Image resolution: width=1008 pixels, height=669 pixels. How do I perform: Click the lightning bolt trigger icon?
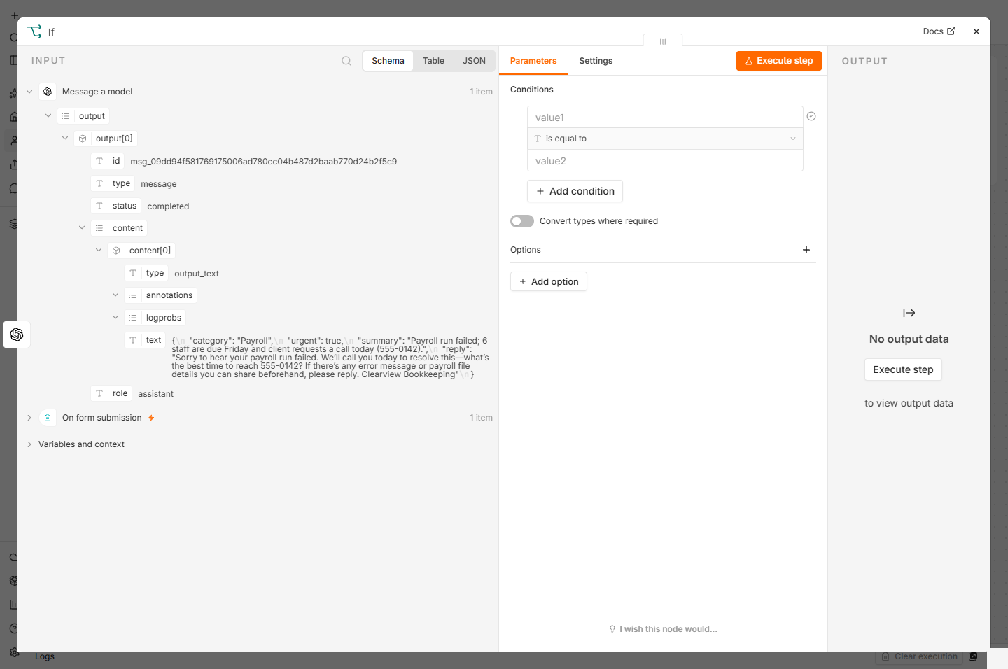tap(151, 418)
